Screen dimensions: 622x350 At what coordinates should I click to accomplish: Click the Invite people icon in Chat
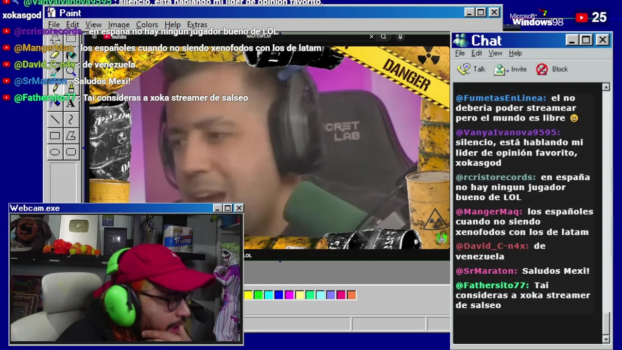500,70
